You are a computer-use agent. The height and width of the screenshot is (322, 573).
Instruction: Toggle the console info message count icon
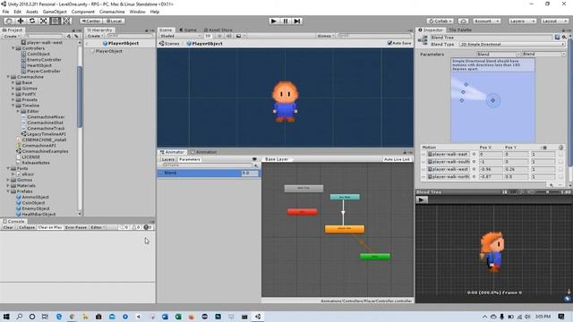point(124,227)
